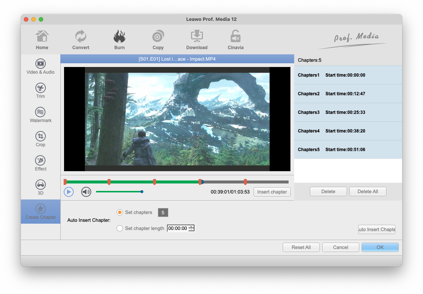Click the playback time readout 00:39:01/01:03:53
Viewport: 423px width, 294px height.
(x=230, y=192)
